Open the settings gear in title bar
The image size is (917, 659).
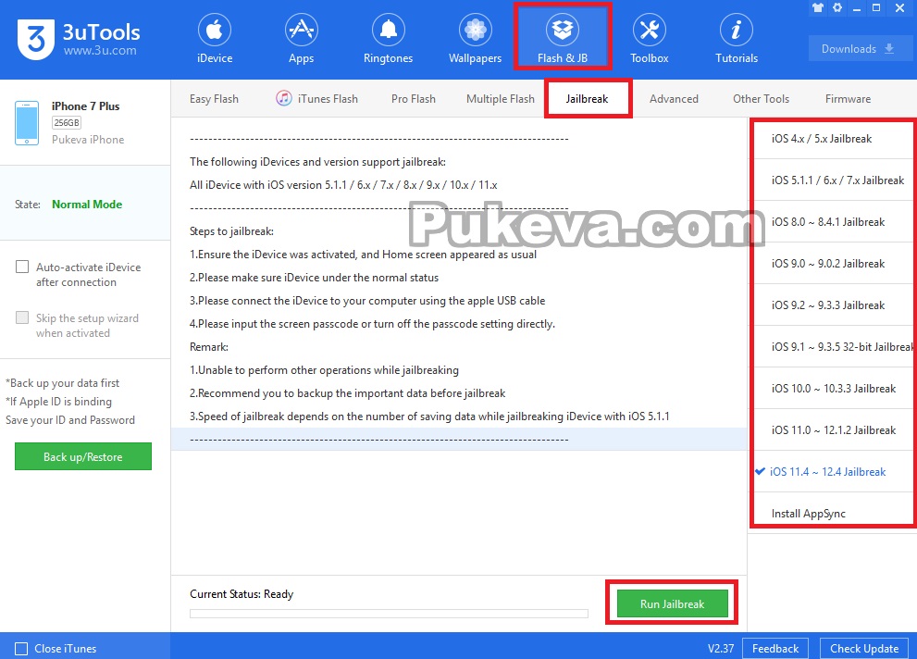point(837,7)
